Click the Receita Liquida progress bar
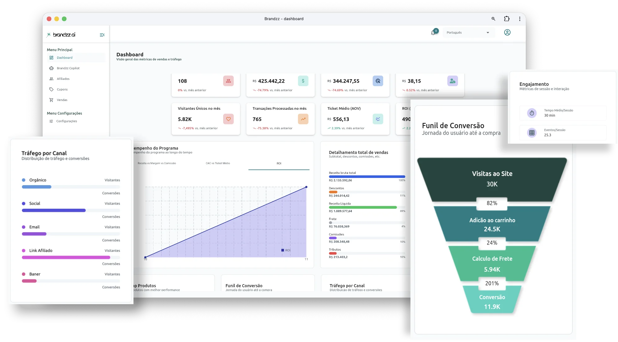The image size is (618, 342). [x=363, y=207]
